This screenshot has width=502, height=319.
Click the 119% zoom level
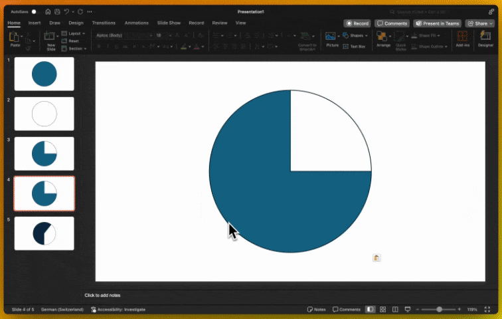point(472,310)
